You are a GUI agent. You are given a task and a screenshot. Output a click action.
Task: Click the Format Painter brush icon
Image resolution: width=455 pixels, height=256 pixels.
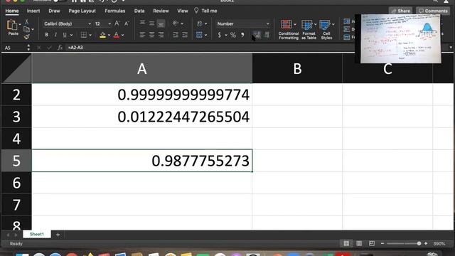pos(27,36)
